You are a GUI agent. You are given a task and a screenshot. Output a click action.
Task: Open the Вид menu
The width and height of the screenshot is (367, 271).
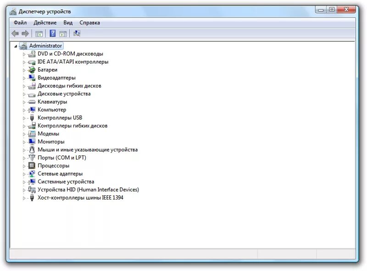68,23
